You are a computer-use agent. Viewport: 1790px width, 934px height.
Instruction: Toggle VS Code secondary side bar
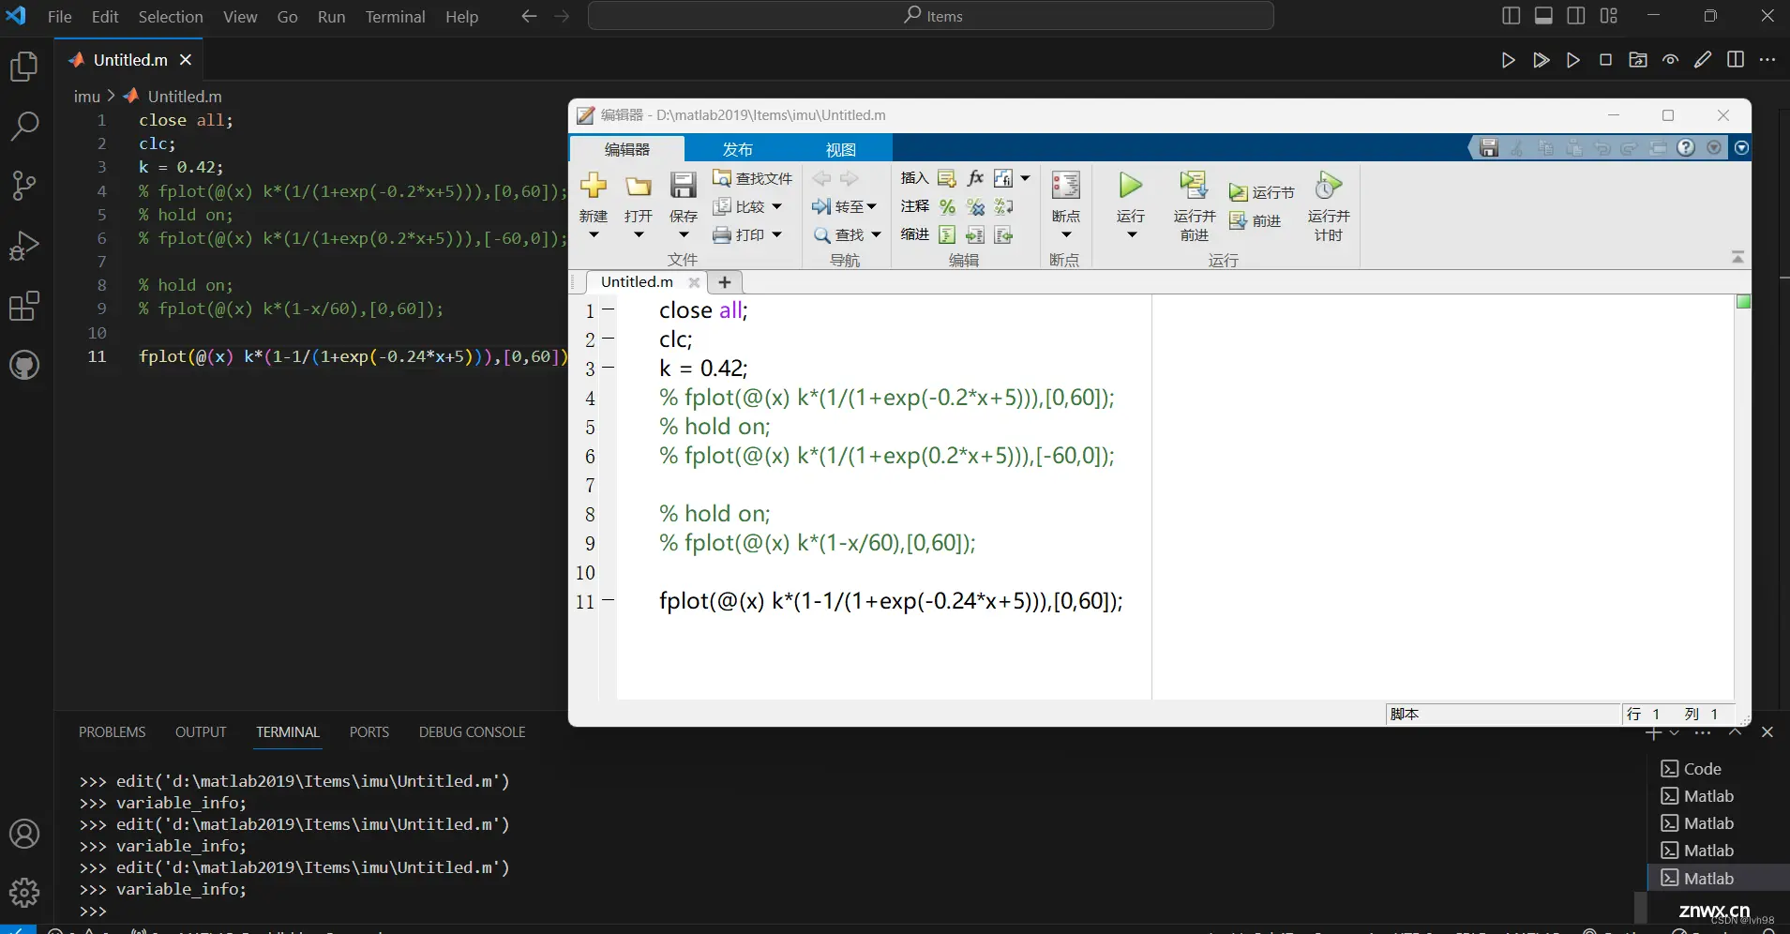coord(1576,16)
